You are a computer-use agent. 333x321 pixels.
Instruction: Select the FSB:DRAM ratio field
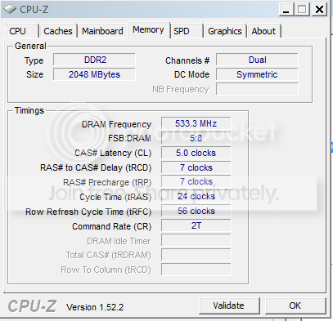tap(196, 138)
